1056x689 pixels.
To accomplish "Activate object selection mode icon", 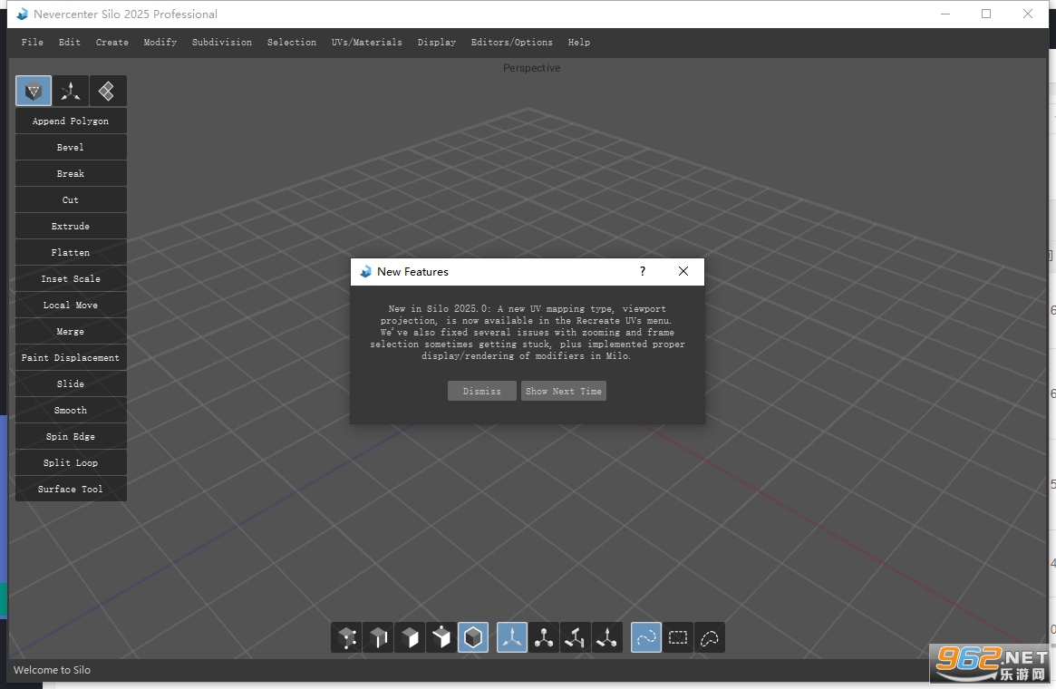I will [x=473, y=637].
